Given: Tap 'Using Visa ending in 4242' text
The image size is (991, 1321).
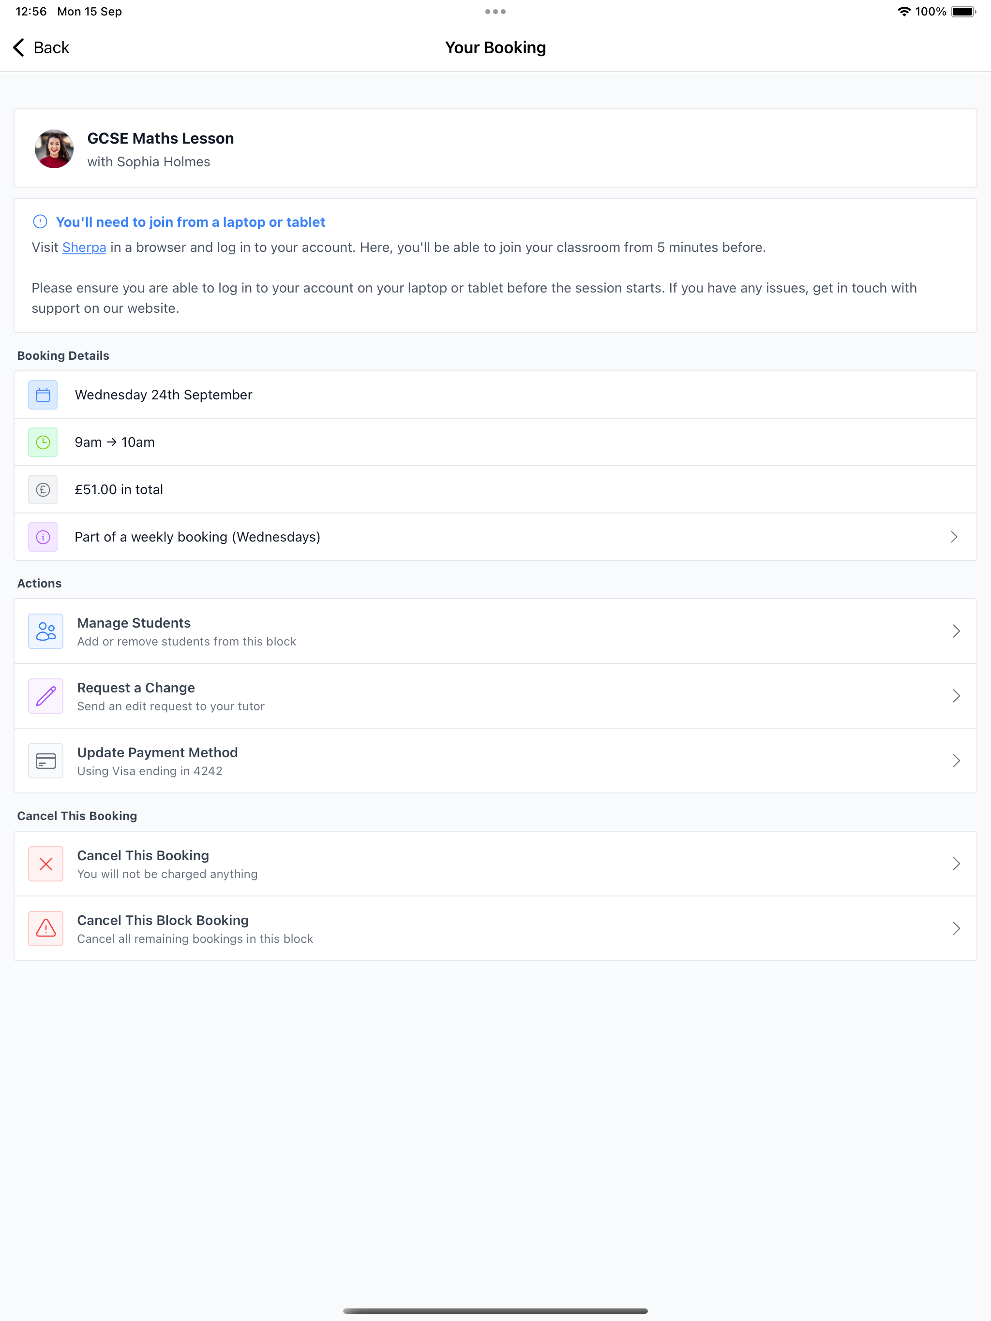Looking at the screenshot, I should 150,771.
